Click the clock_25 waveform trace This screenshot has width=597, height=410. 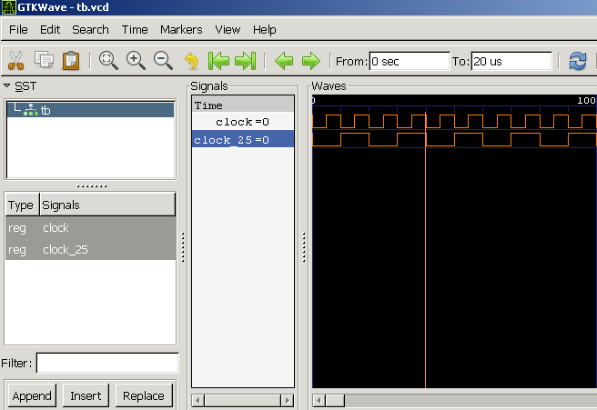point(454,140)
